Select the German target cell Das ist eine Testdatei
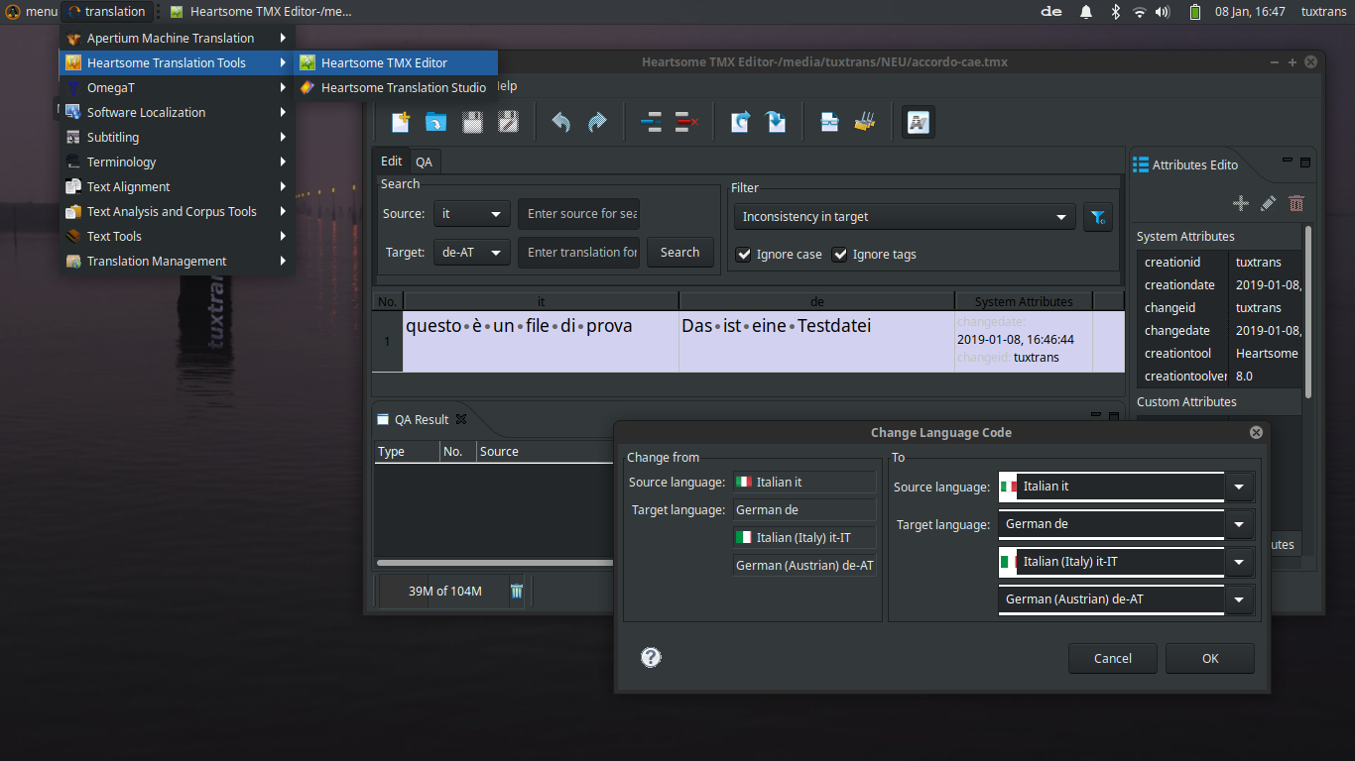 [816, 342]
